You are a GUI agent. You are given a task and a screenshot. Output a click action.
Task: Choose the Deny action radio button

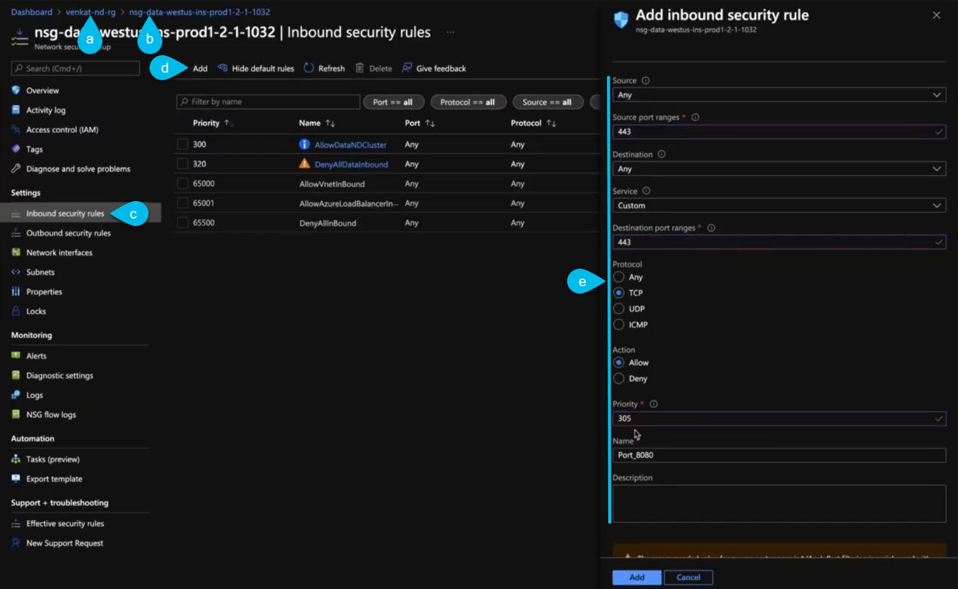[x=619, y=379]
